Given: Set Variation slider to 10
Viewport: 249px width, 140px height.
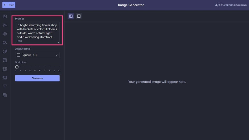Looking at the screenshot, I should click(x=59, y=67).
